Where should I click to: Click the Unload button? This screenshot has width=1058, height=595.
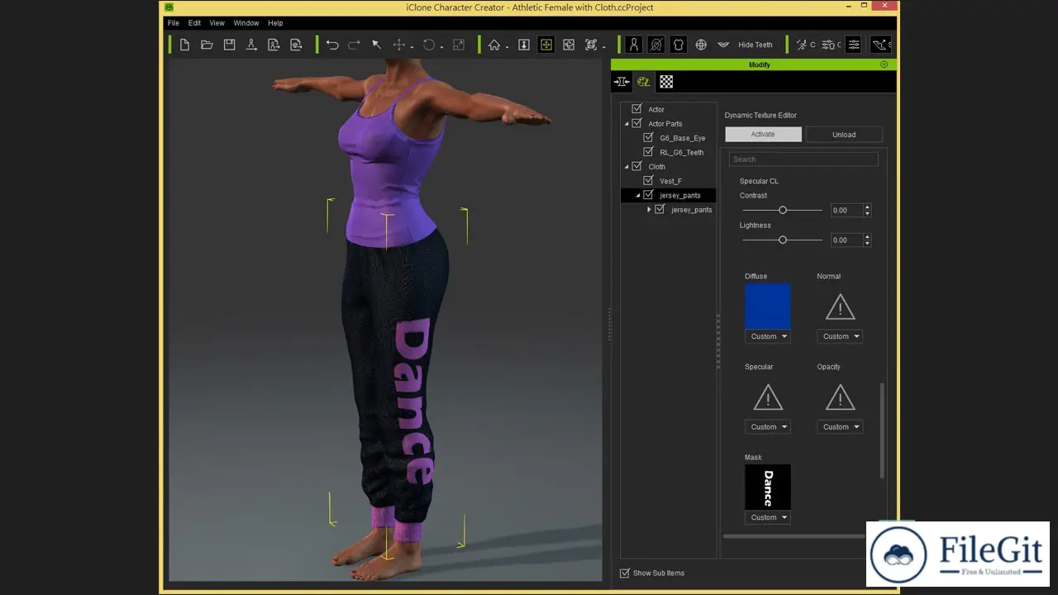click(844, 134)
